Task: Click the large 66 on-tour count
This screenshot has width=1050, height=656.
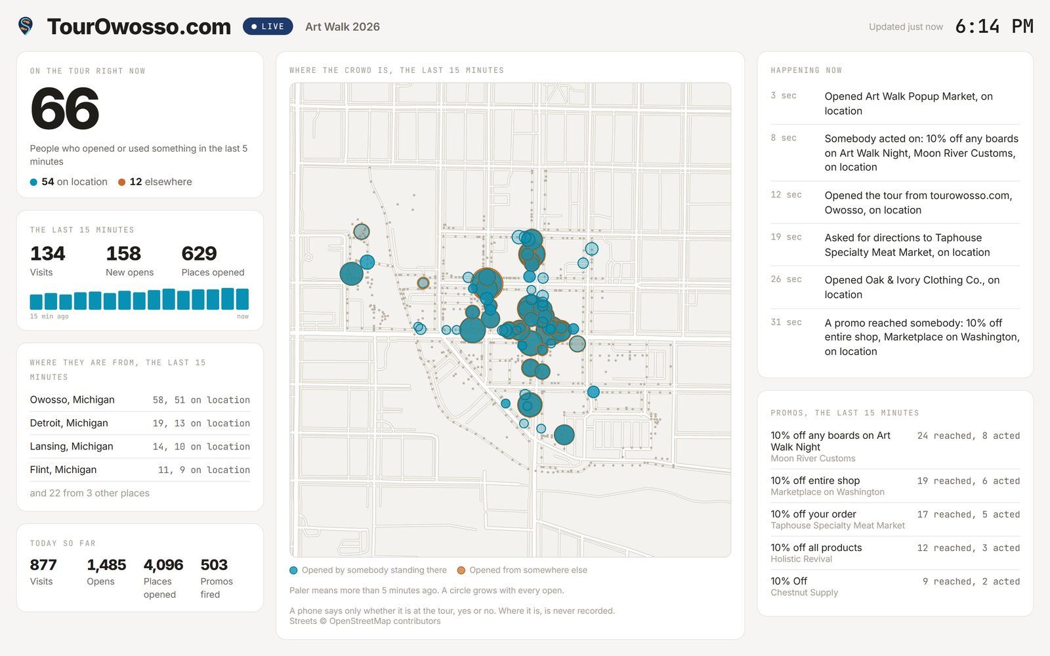Action: coord(65,109)
